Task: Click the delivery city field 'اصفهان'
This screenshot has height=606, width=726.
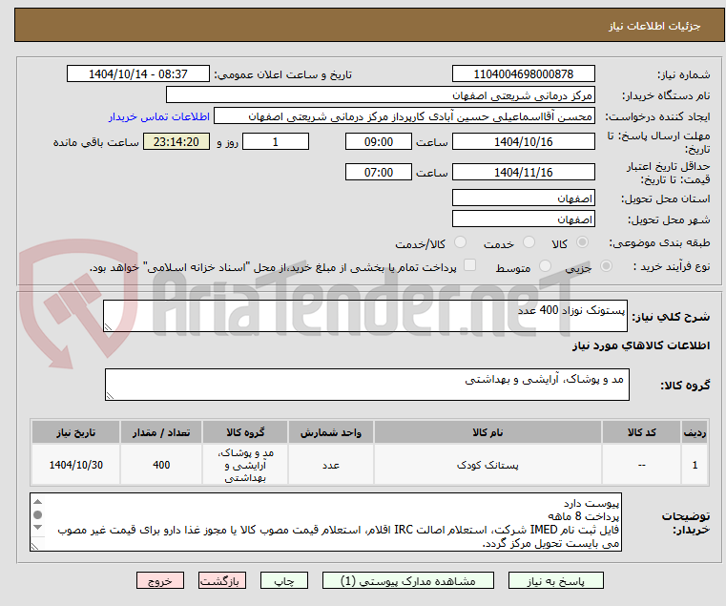Action: [524, 219]
